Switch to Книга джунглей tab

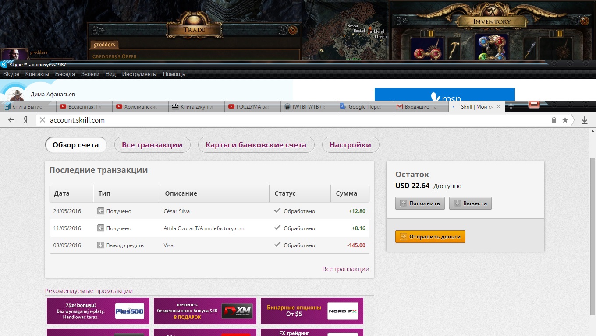click(x=196, y=106)
